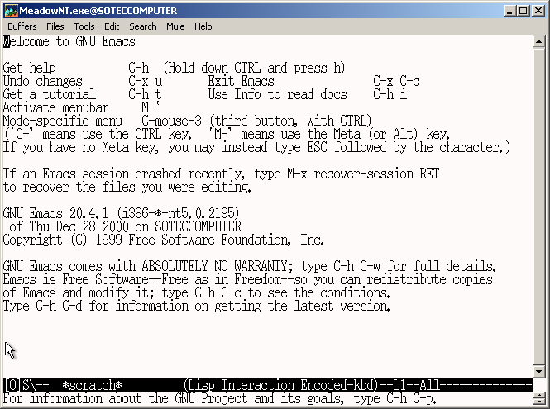Click the 'Exit Emacs' text
This screenshot has width=550, height=409.
(x=241, y=81)
